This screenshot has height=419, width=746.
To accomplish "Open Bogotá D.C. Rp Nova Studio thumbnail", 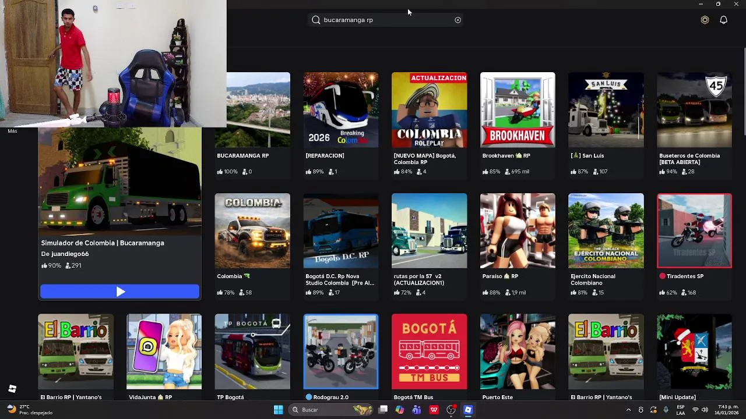I will [x=341, y=230].
